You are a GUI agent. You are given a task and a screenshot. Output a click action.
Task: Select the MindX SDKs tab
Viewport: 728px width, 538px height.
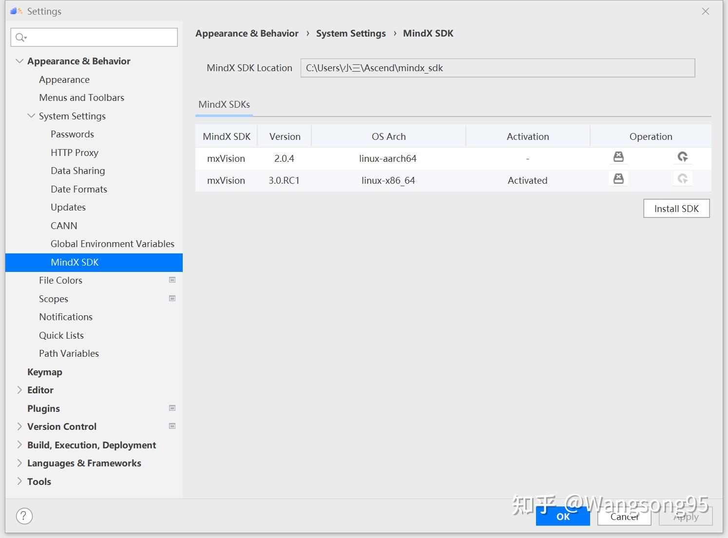224,105
